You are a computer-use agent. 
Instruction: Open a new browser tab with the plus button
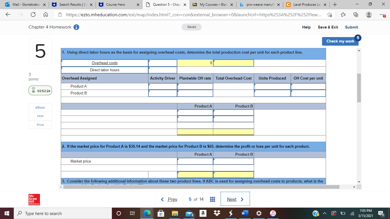pos(335,5)
